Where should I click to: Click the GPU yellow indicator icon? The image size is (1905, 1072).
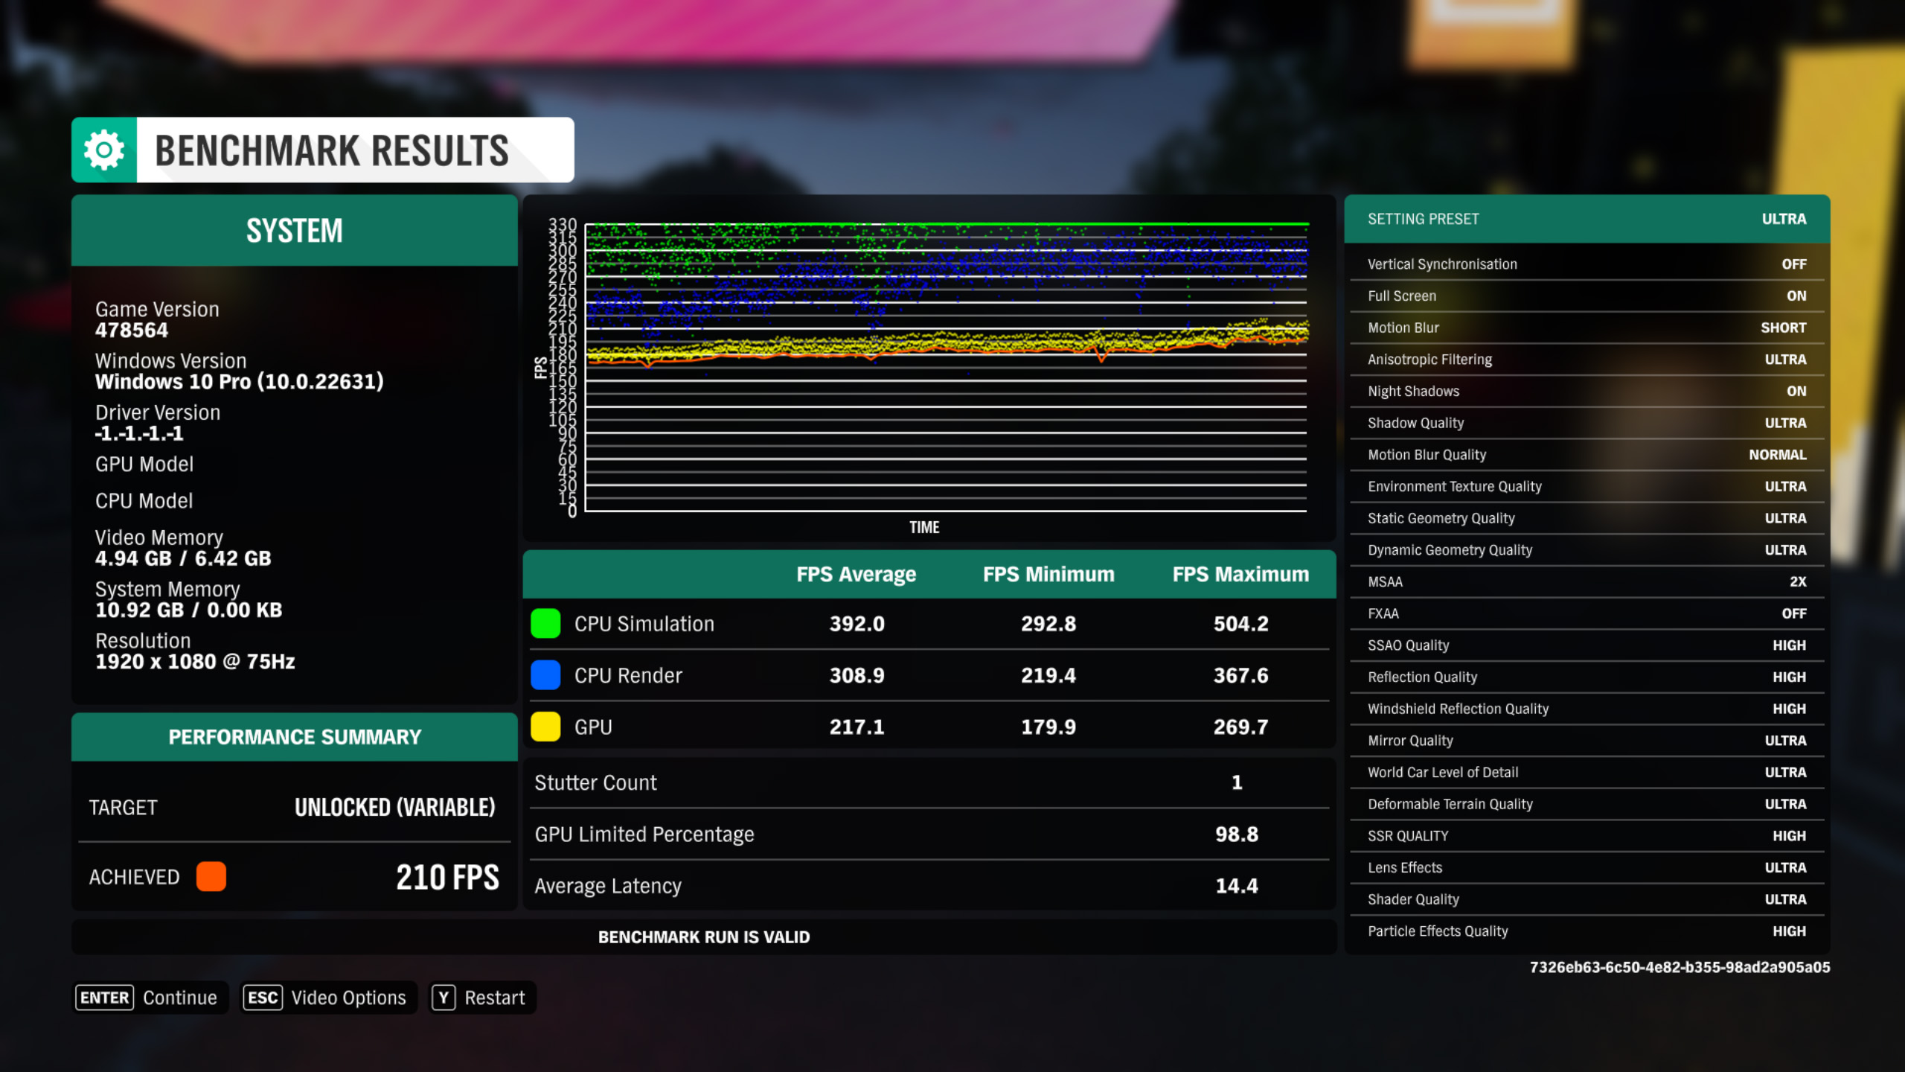(547, 727)
